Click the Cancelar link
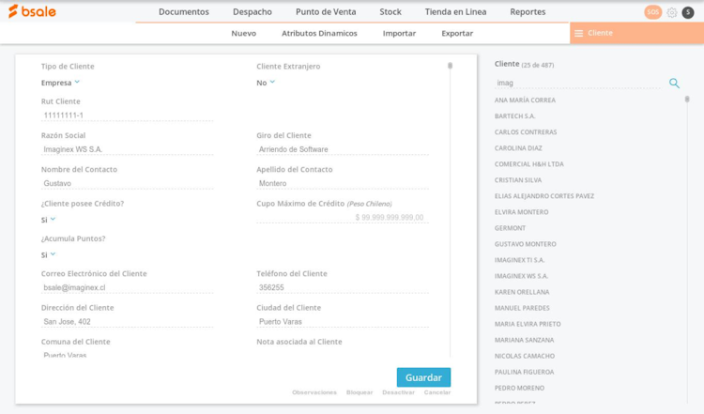The image size is (704, 414). pyautogui.click(x=437, y=392)
